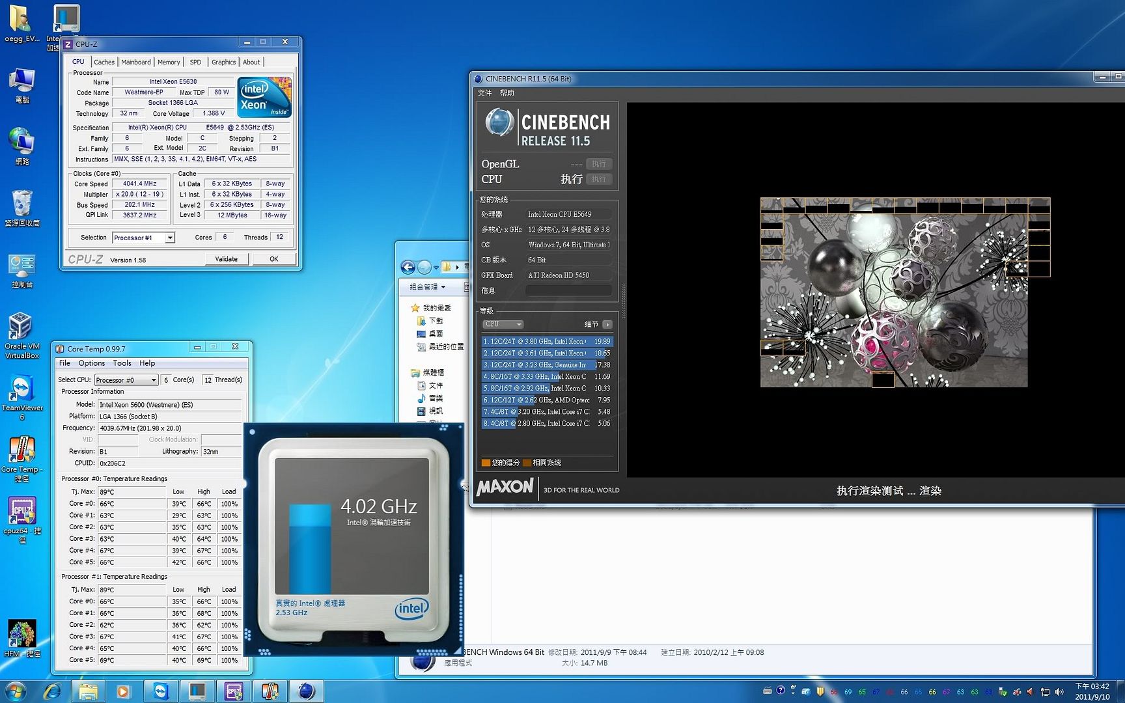Switch to CPU-Z Caches tab
This screenshot has width=1125, height=703.
(104, 62)
